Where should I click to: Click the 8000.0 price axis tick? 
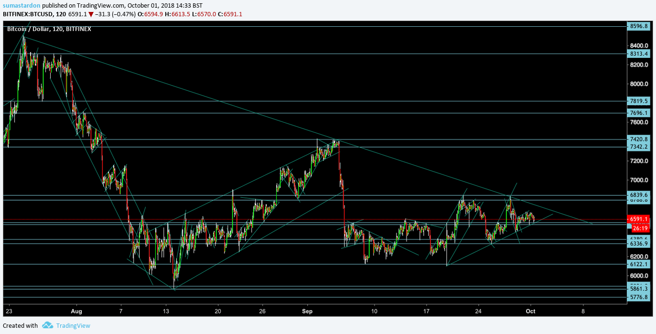640,84
